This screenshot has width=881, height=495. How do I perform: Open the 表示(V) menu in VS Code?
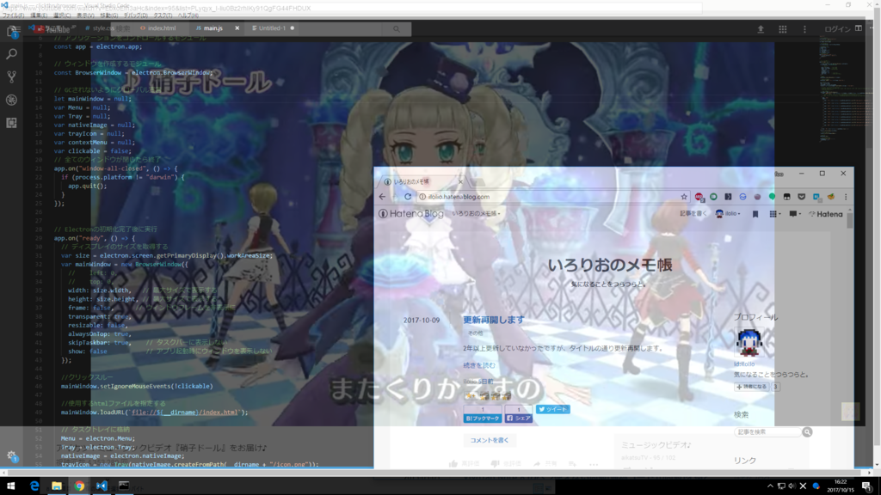pyautogui.click(x=85, y=15)
